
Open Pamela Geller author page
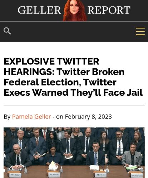[x=31, y=116]
